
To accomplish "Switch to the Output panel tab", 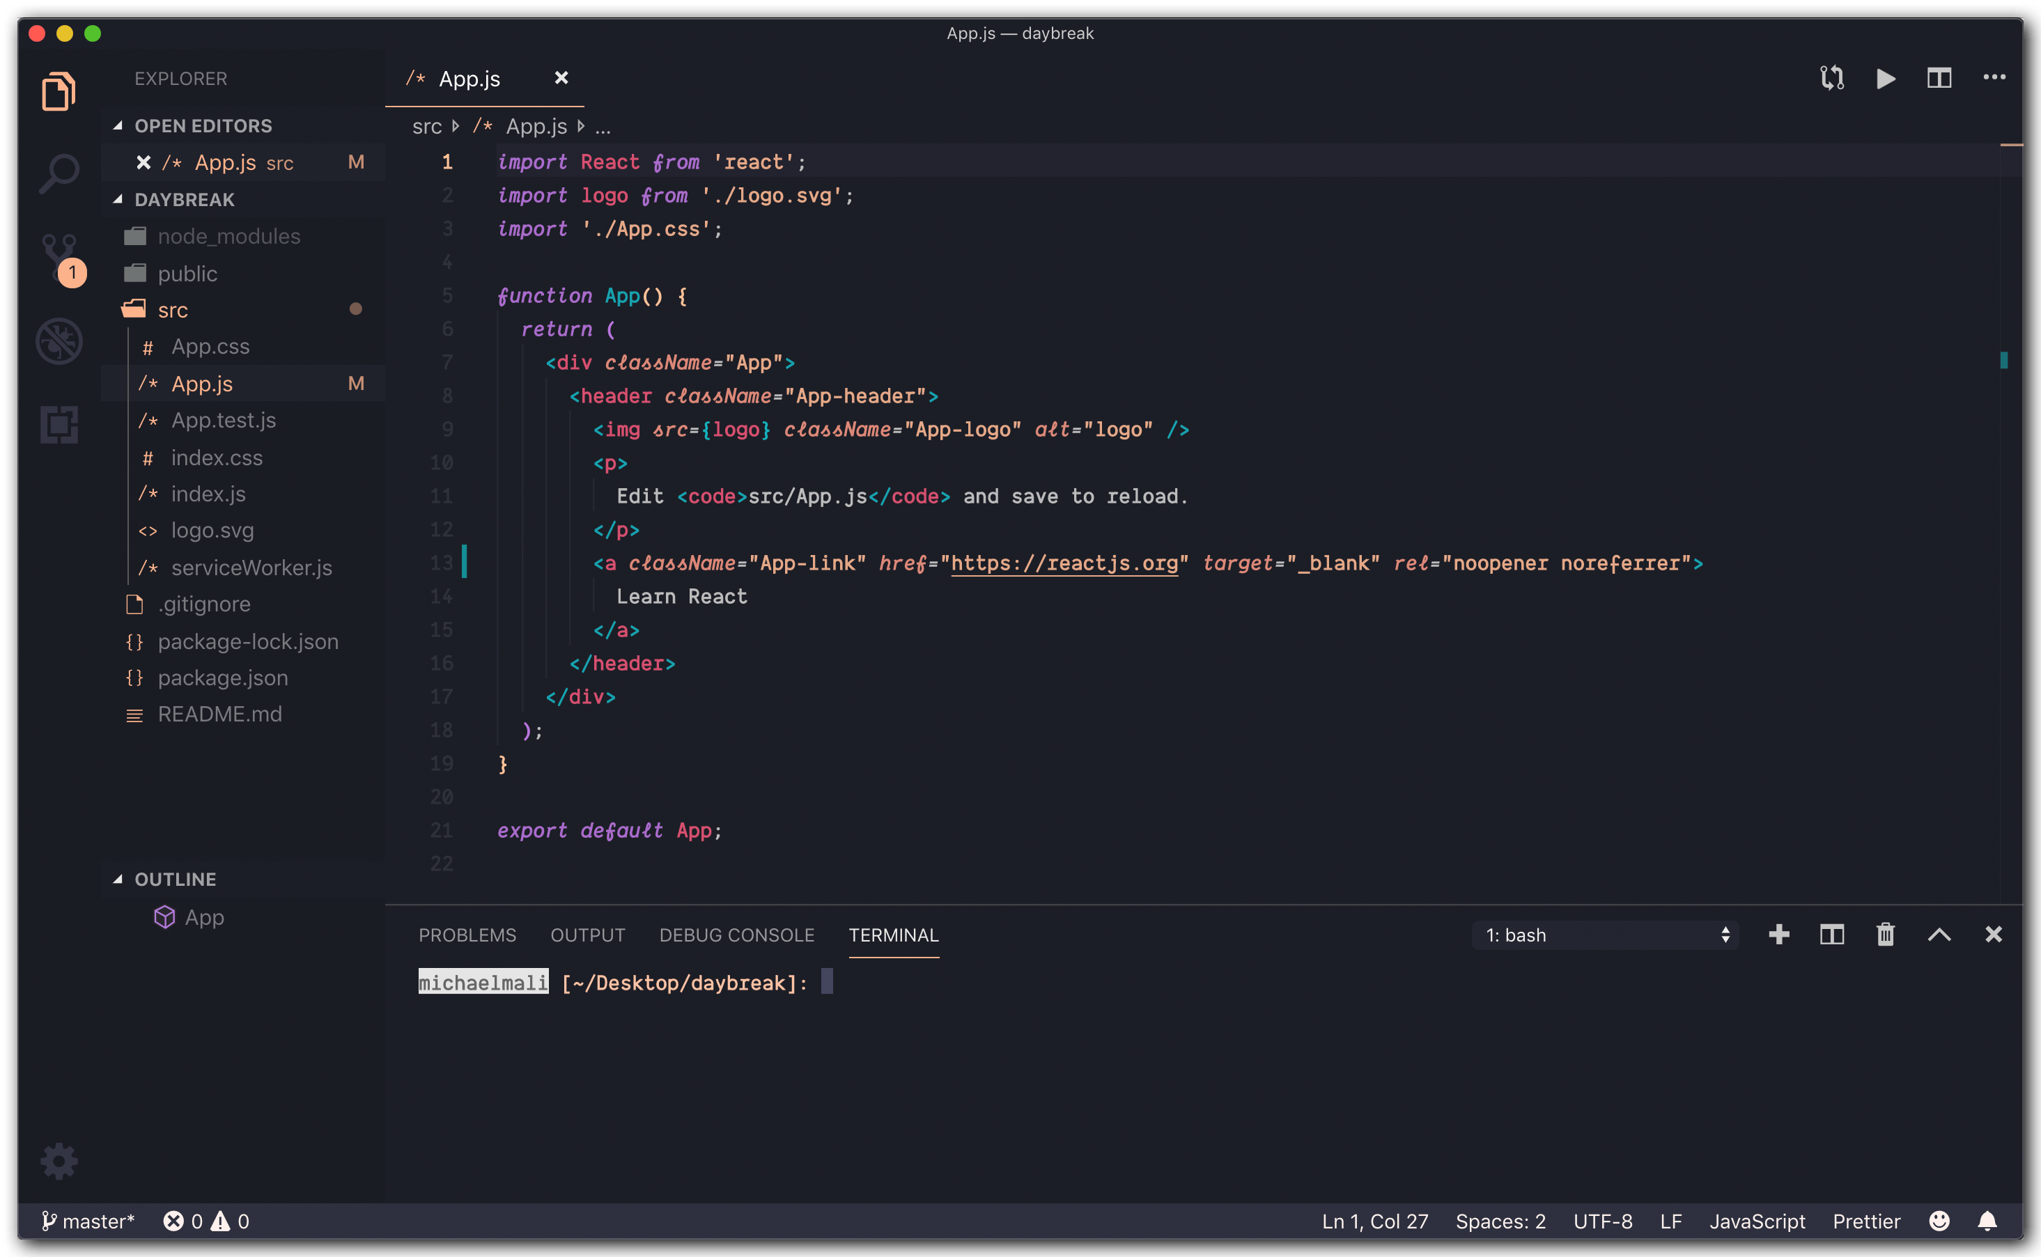I will coord(588,935).
